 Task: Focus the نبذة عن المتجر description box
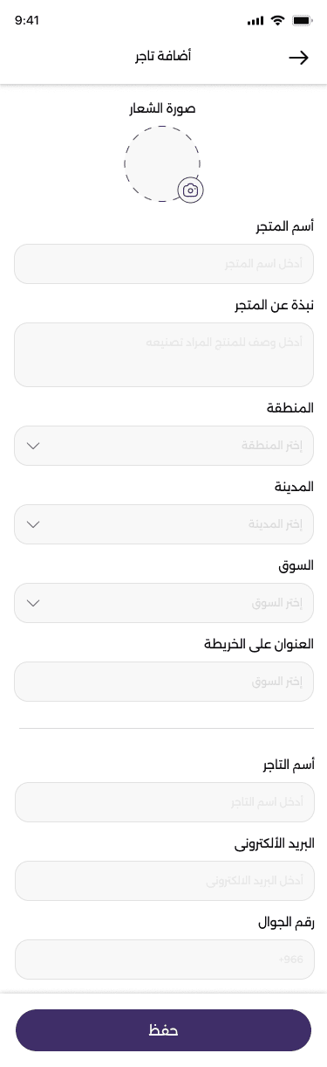164,355
